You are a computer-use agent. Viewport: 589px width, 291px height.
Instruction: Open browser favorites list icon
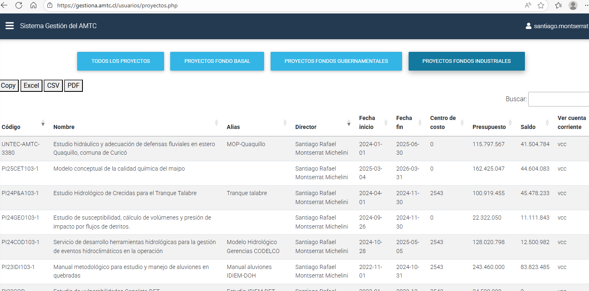[558, 5]
